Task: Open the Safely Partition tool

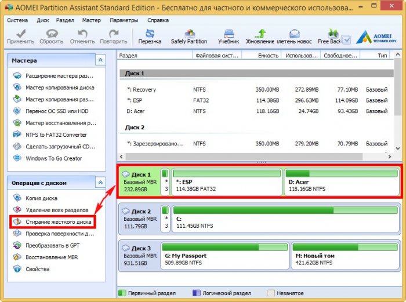Action: click(x=189, y=37)
